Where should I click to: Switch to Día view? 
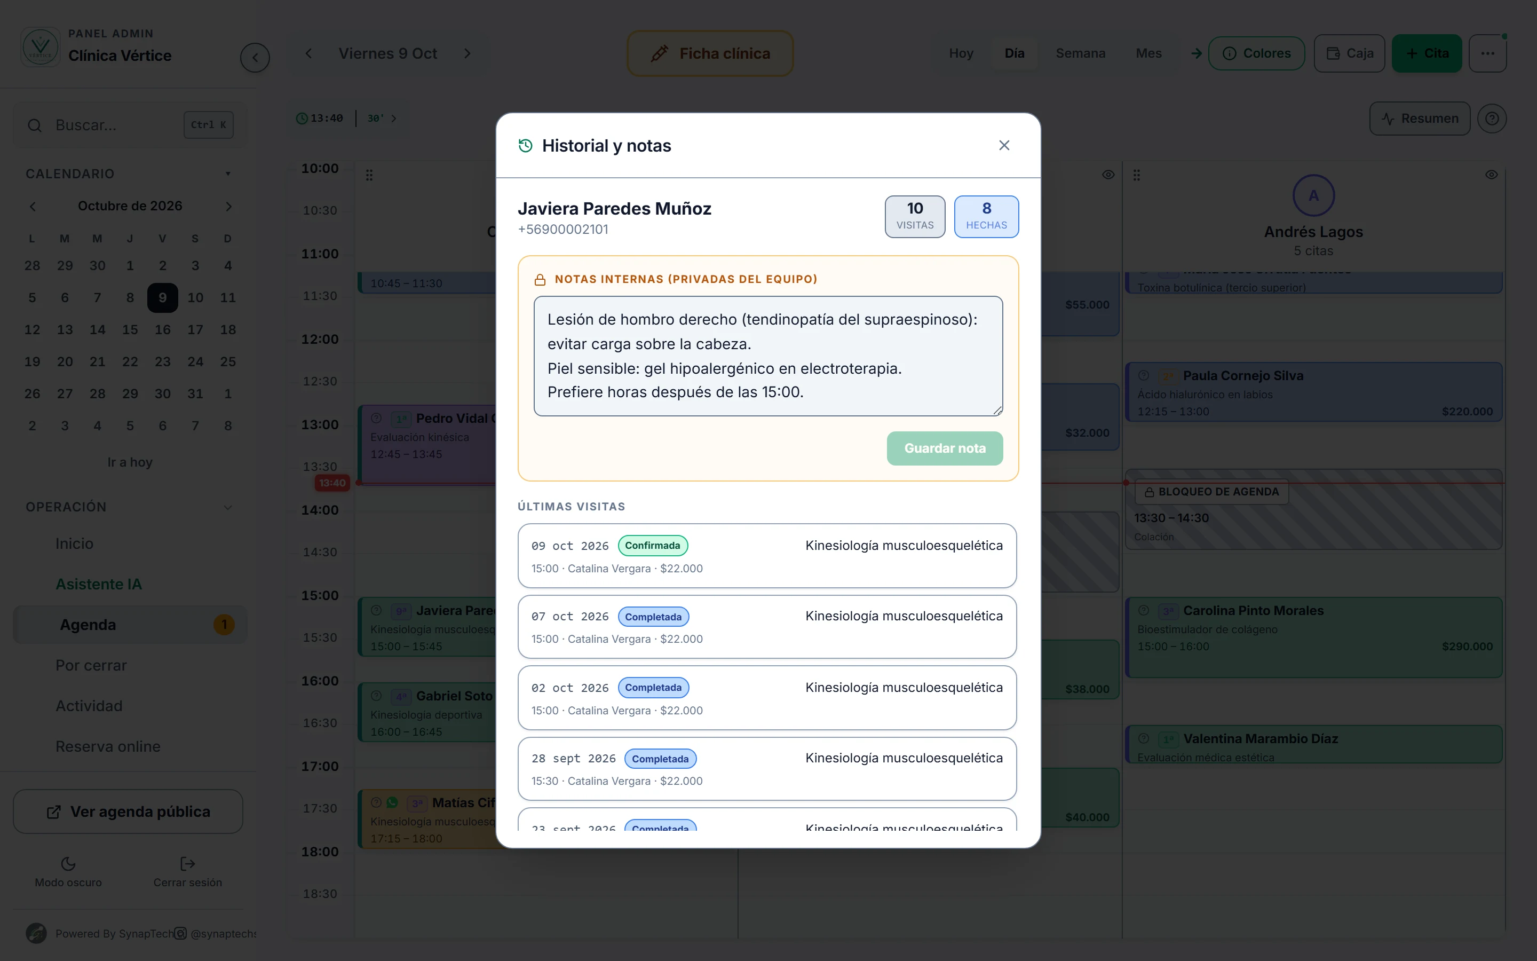click(1015, 53)
